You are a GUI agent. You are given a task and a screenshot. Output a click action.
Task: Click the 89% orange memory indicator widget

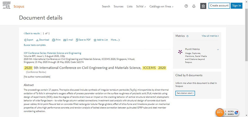(219, 113)
